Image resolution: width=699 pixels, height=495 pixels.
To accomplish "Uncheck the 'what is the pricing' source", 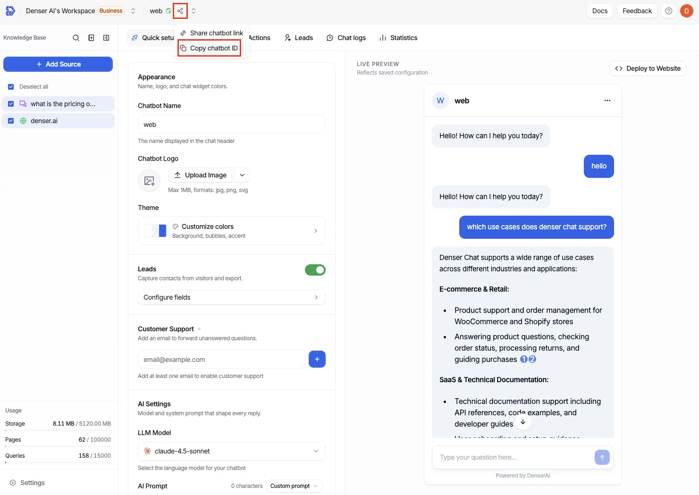I will tap(11, 104).
